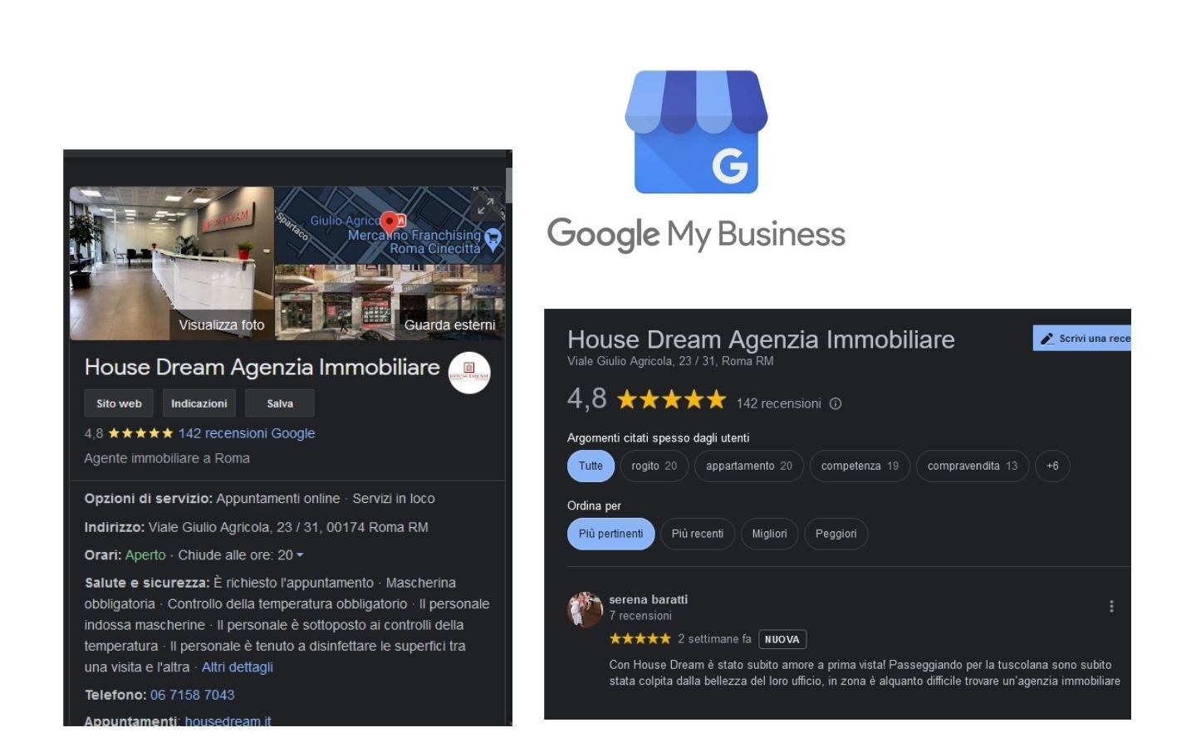Expand more topics with +6 chip
The image size is (1196, 747).
1052,466
